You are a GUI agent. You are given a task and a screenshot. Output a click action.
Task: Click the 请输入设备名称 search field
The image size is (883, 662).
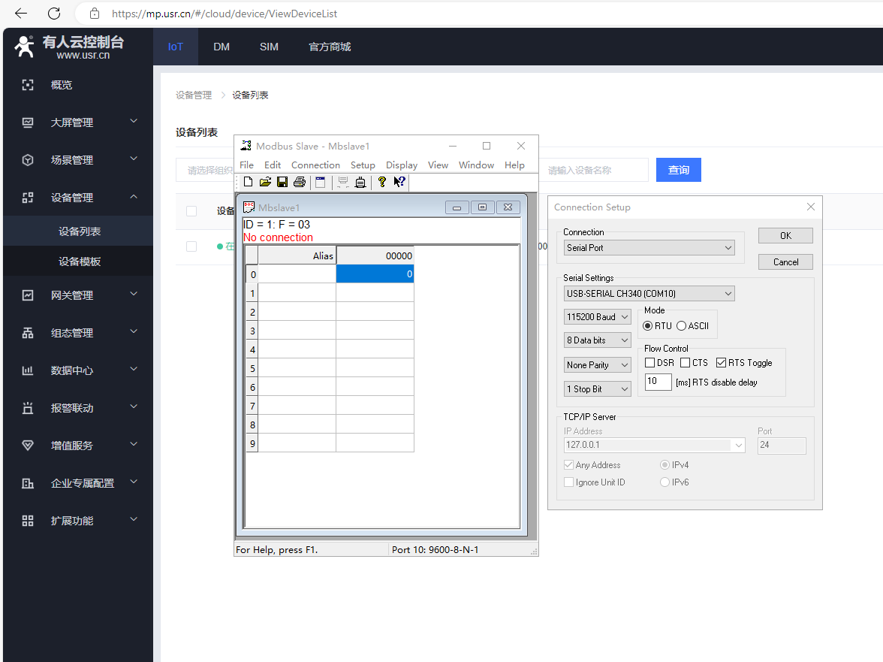594,170
